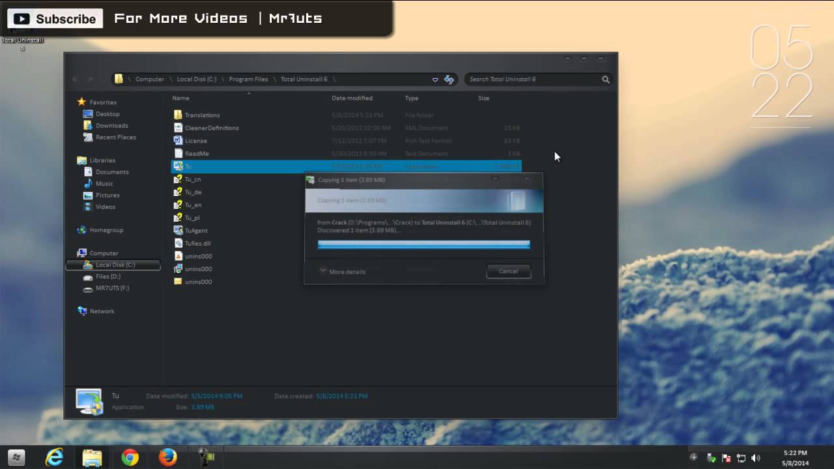Open File Explorer from the taskbar

click(93, 458)
